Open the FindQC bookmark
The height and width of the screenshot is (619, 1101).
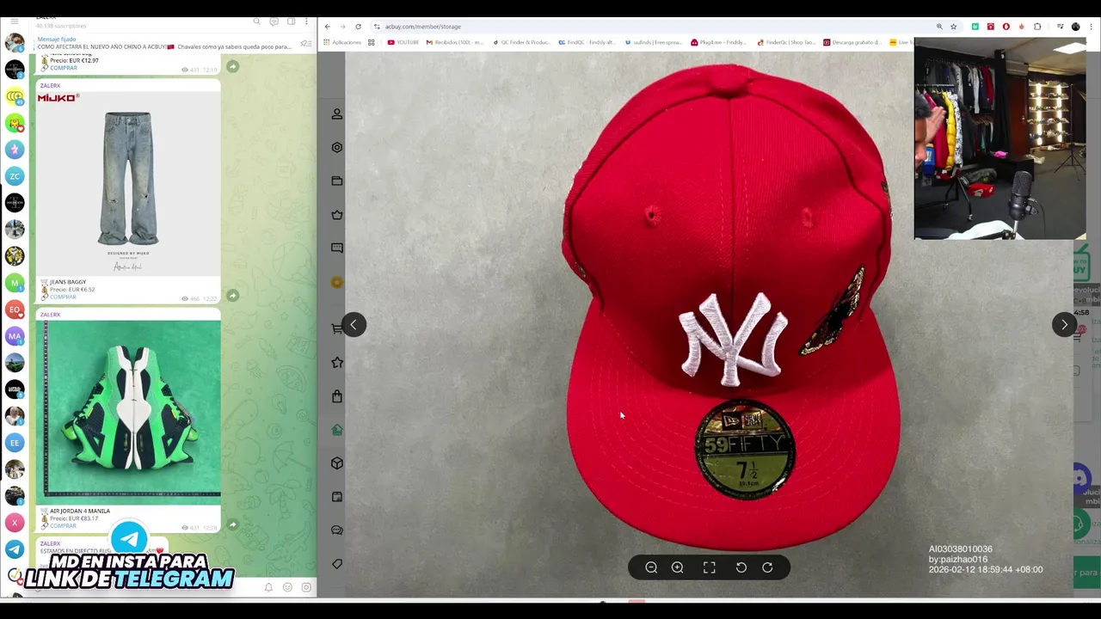pos(587,42)
